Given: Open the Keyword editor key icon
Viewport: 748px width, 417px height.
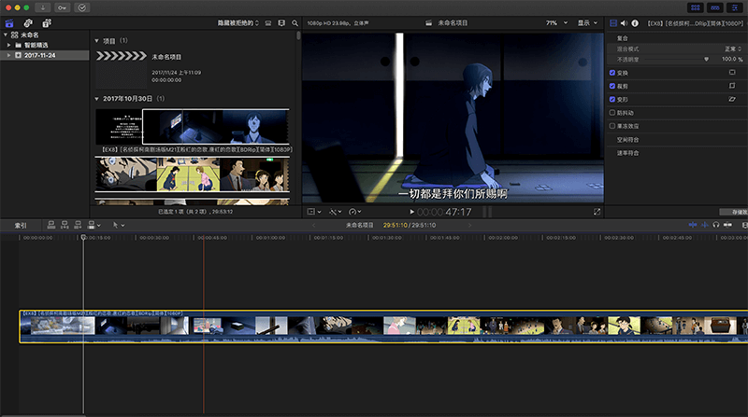Looking at the screenshot, I should 62,7.
